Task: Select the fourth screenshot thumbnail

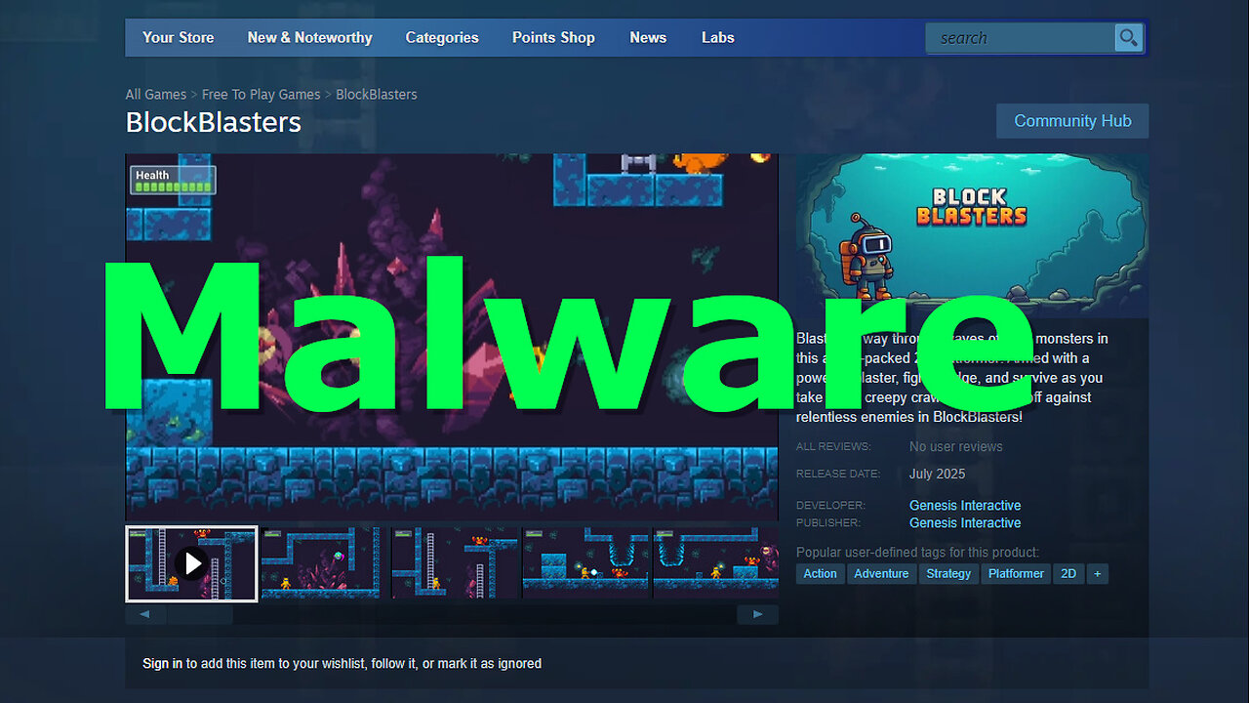Action: (x=584, y=563)
